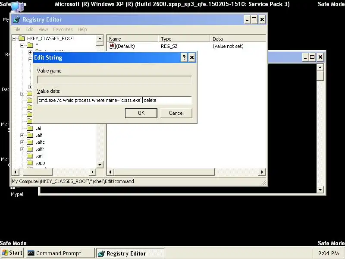Select the .aif folder icon
The height and width of the screenshot is (259, 345).
click(30, 135)
